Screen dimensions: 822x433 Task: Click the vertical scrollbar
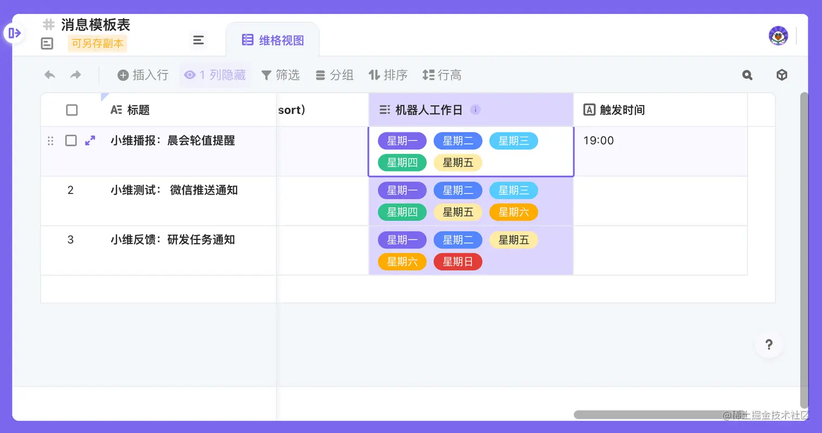(x=804, y=250)
